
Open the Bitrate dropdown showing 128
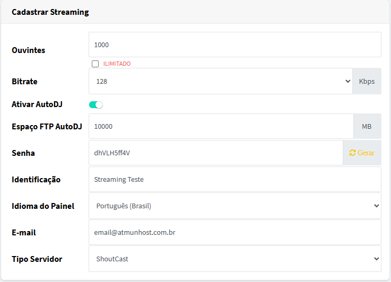[x=220, y=81]
